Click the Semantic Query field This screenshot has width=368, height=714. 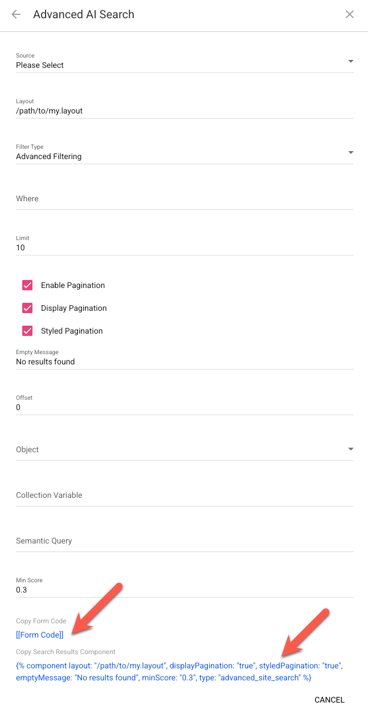coord(114,541)
